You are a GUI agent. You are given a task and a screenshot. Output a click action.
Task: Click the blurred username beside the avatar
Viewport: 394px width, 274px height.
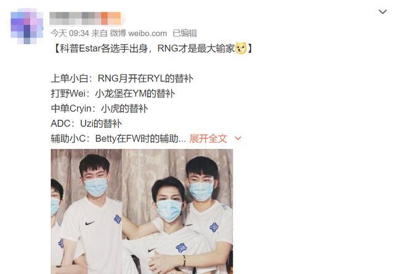[x=86, y=18]
